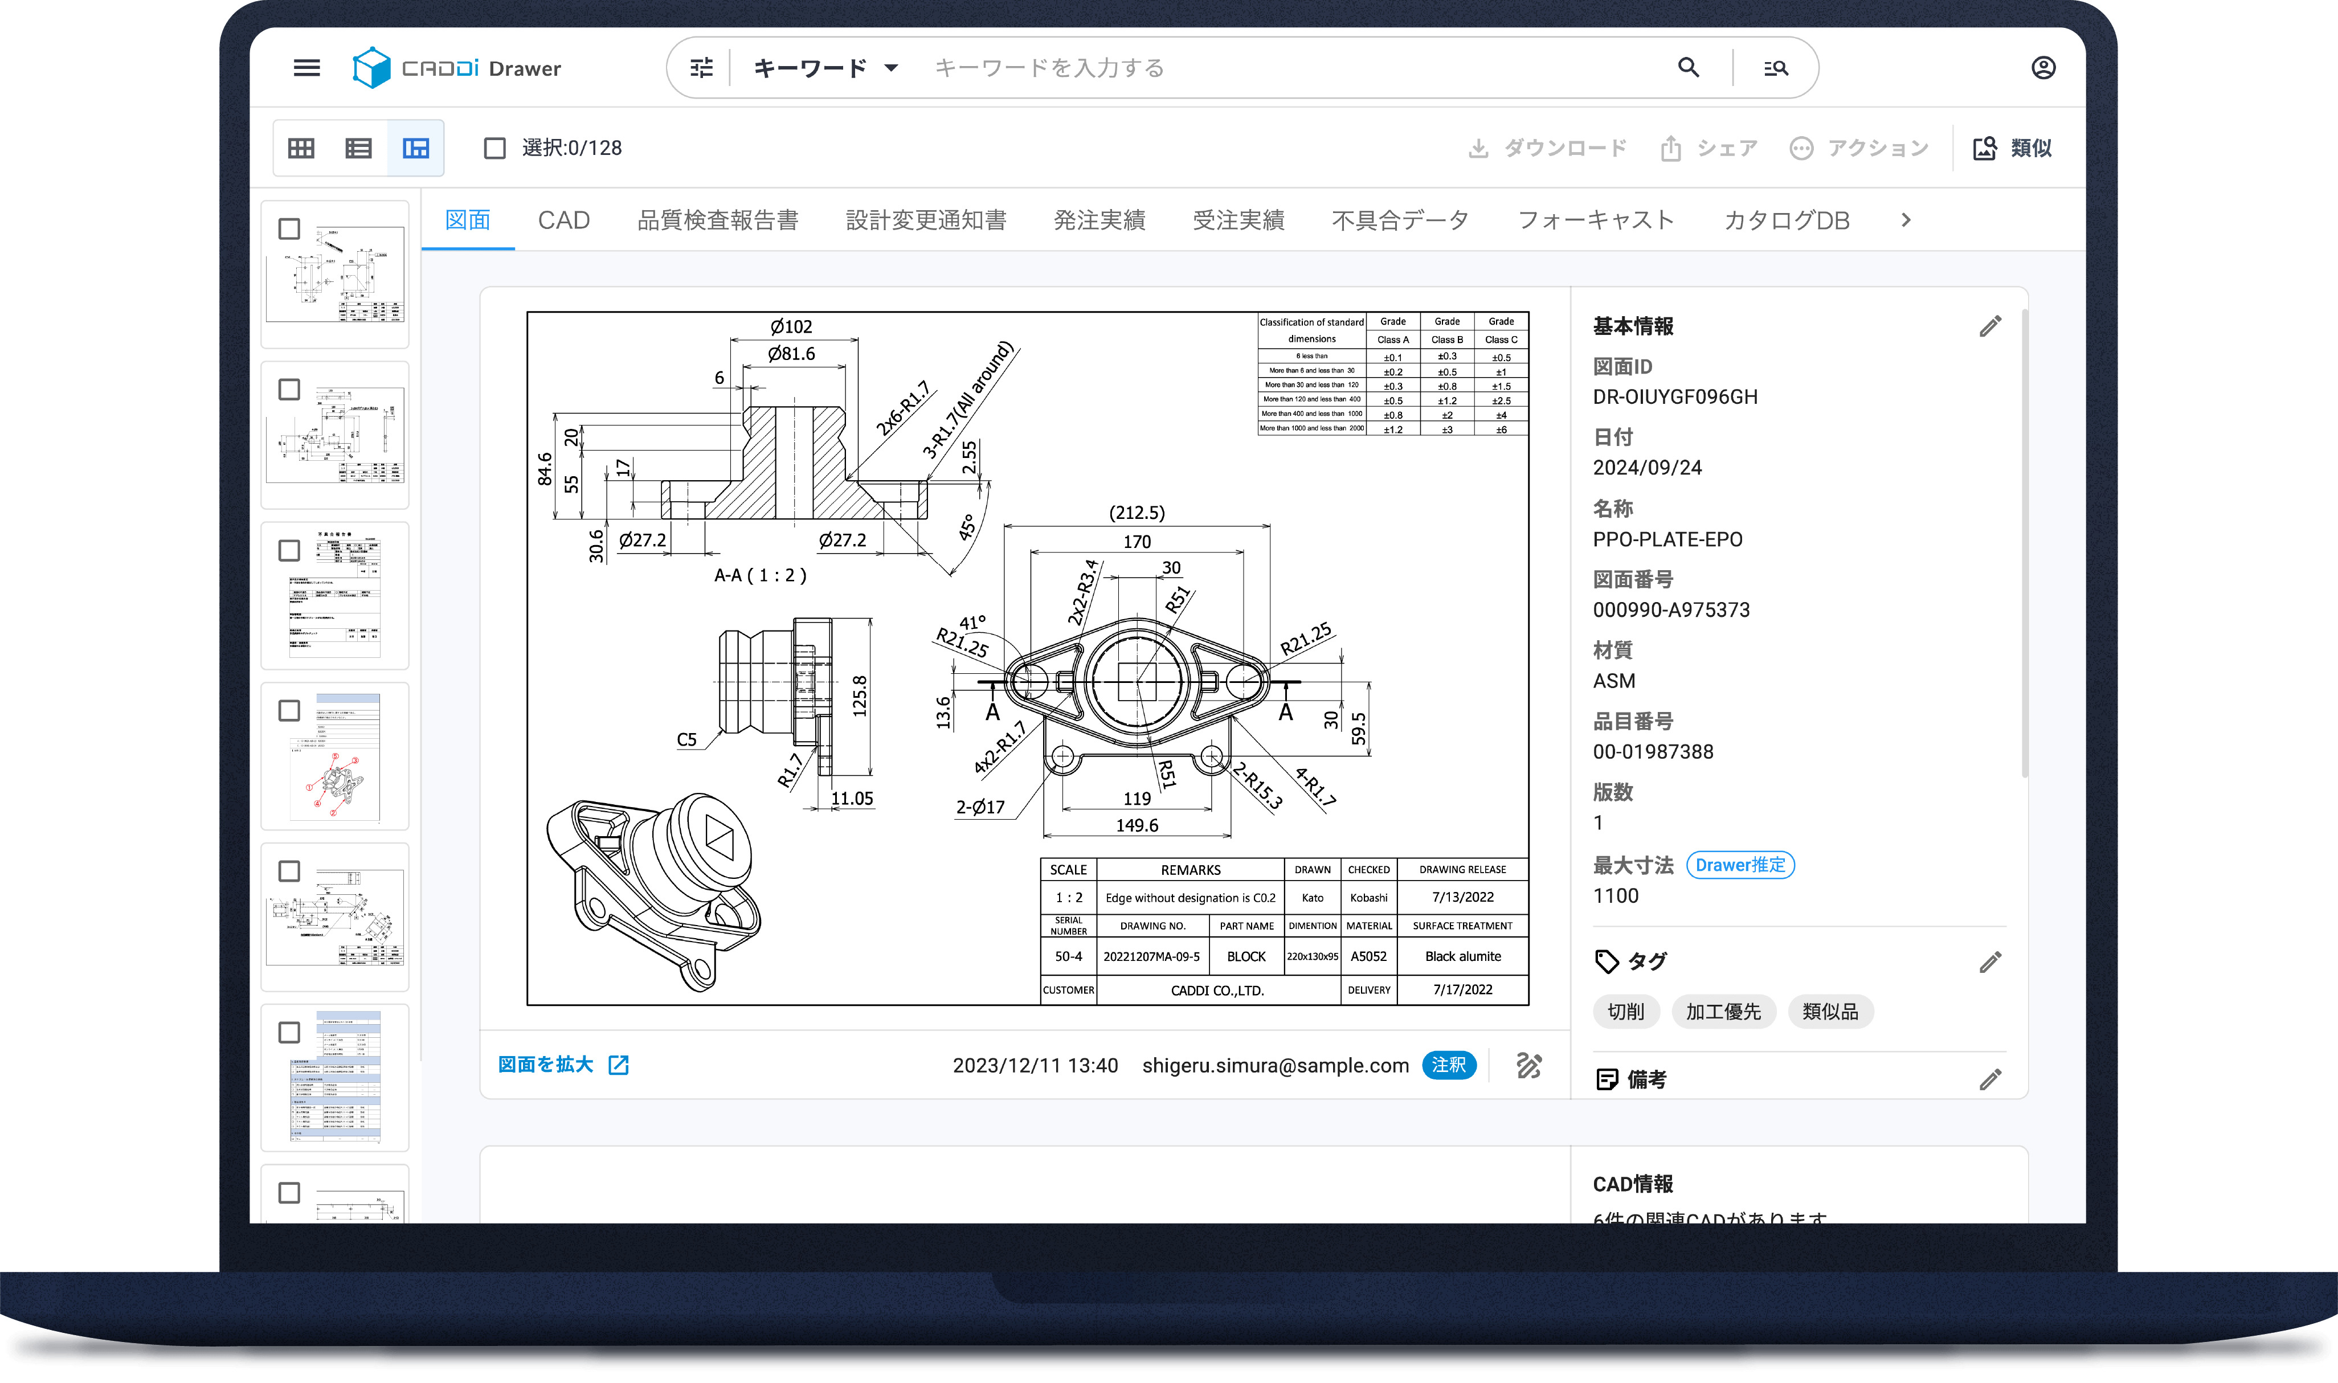The height and width of the screenshot is (1383, 2338).
Task: Check the third thumbnail's checkbox
Action: [290, 551]
